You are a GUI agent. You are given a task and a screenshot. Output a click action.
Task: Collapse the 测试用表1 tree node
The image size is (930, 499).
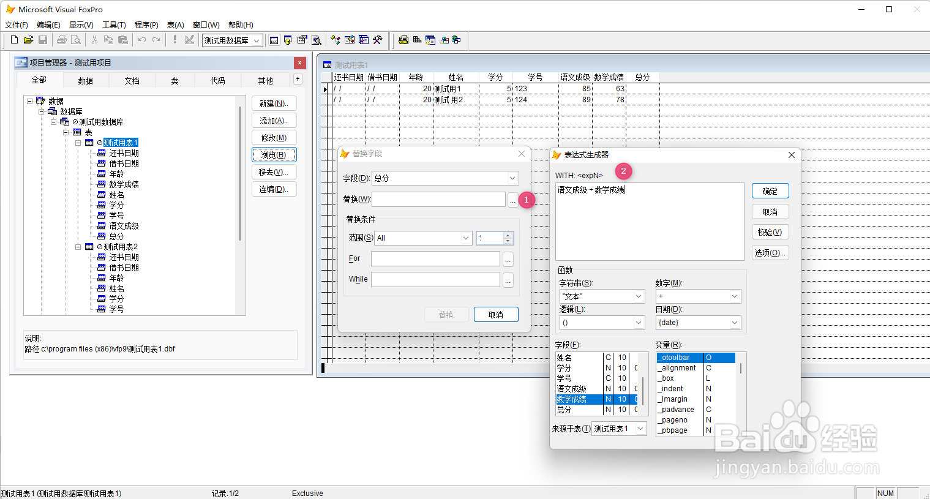[x=78, y=142]
